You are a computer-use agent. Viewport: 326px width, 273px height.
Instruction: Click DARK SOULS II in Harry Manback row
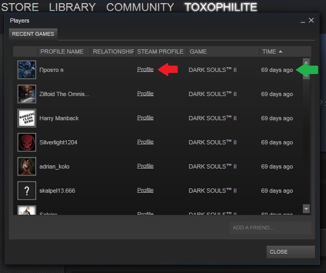[x=212, y=118]
